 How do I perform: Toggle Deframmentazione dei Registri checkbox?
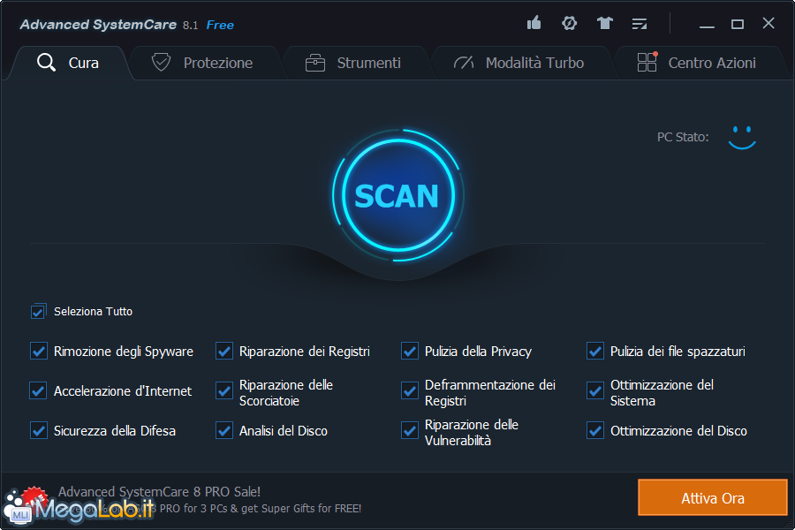click(x=410, y=391)
